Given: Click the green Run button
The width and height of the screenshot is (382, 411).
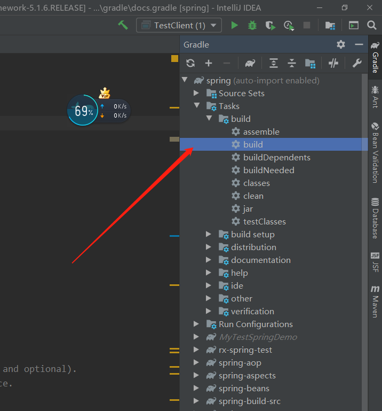Looking at the screenshot, I should click(234, 26).
